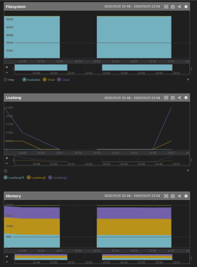Take a snapshot of the Loadavg graph
Viewport: 197px width, 267px height.
[x=173, y=98]
